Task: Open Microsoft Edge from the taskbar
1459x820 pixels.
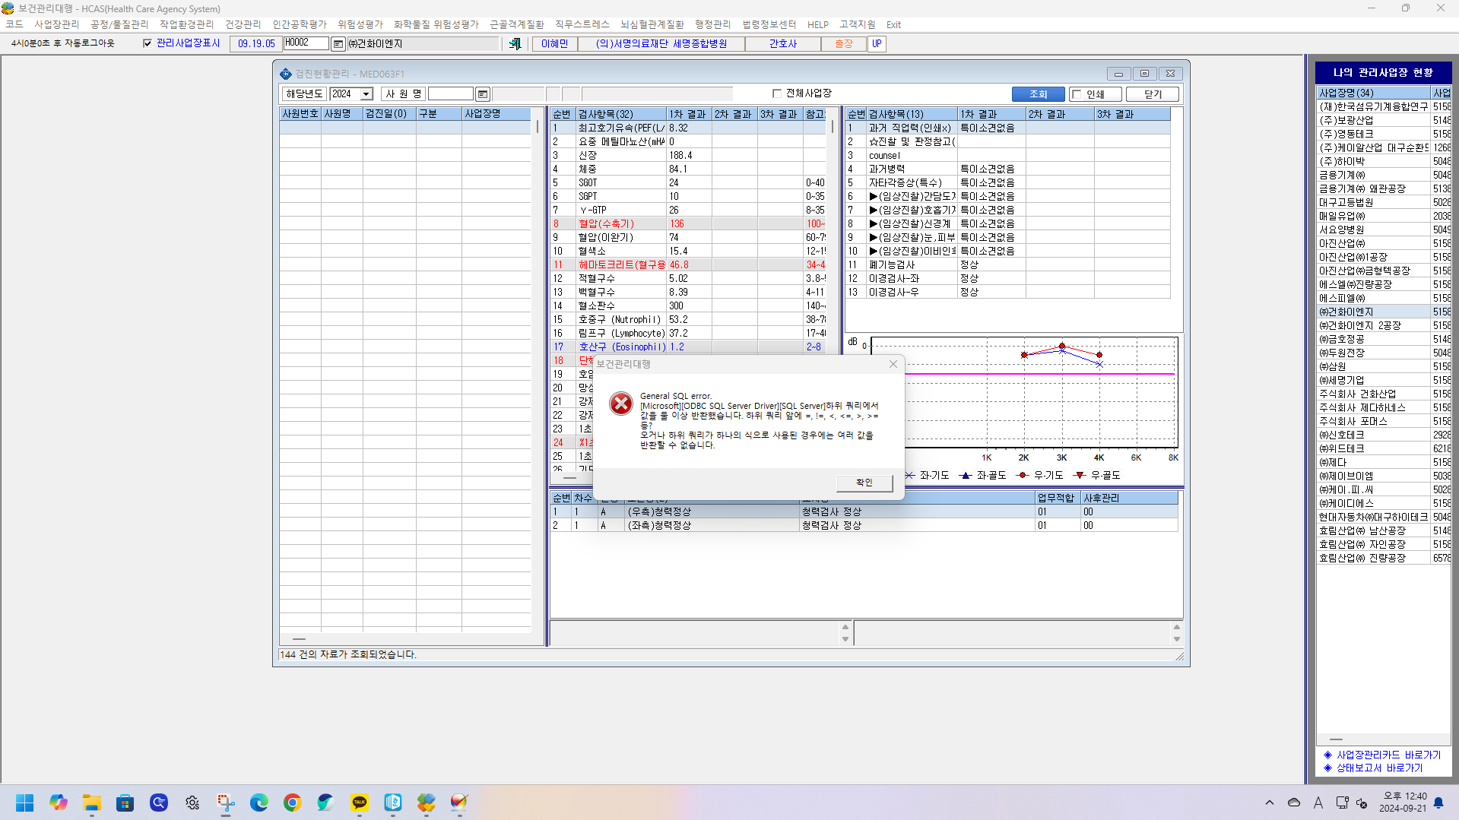Action: coord(259,803)
